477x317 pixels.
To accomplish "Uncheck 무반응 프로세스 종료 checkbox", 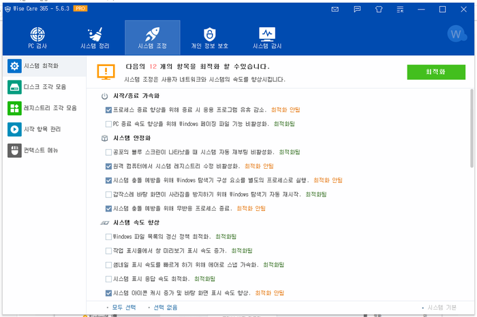I will (x=108, y=209).
